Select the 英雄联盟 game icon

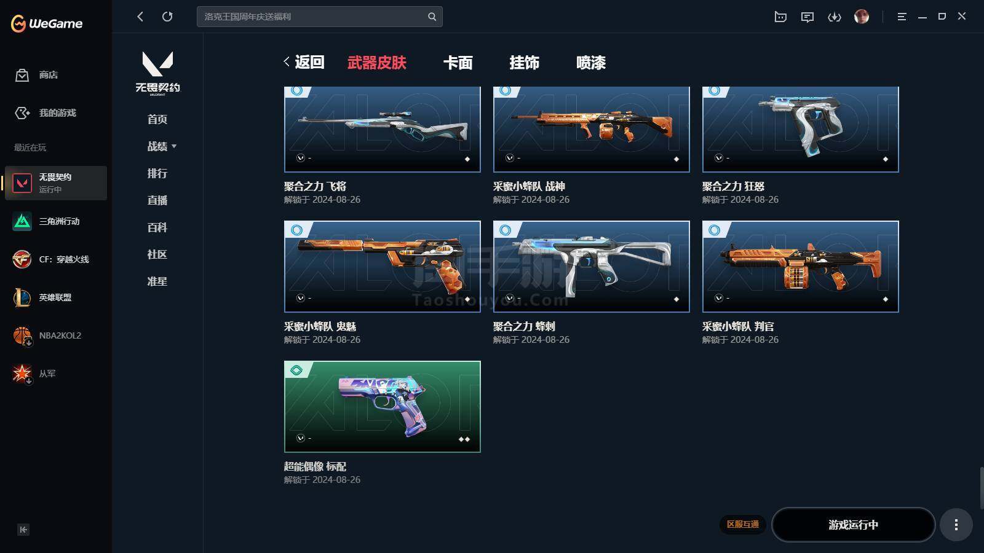coord(22,297)
